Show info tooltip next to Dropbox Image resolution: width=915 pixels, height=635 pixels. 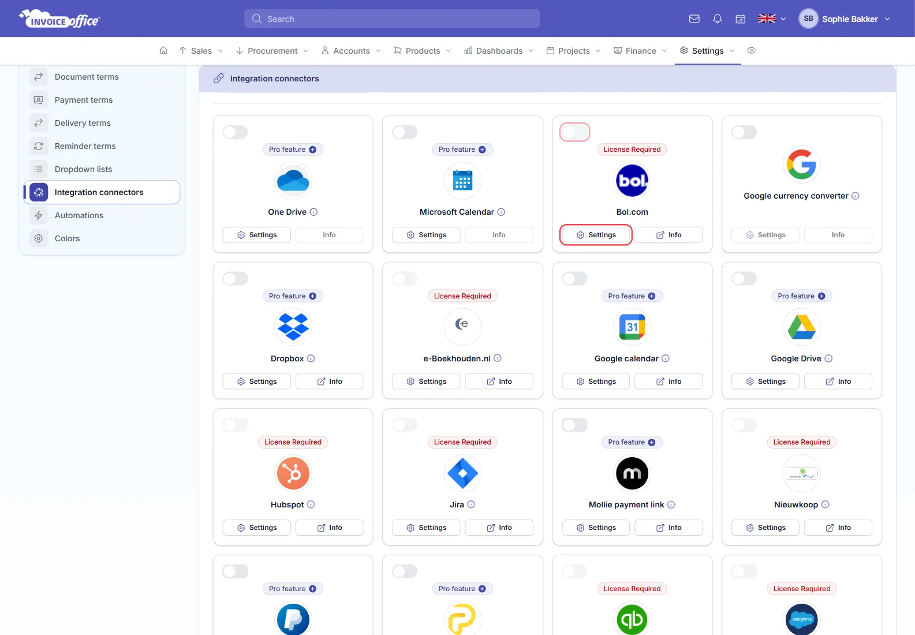coord(311,358)
